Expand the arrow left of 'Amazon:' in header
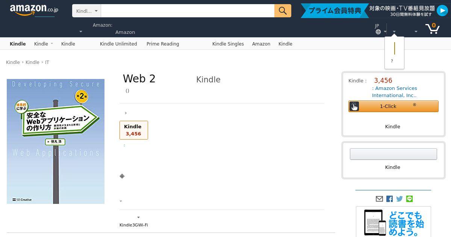The width and height of the screenshot is (451, 237). tap(81, 32)
